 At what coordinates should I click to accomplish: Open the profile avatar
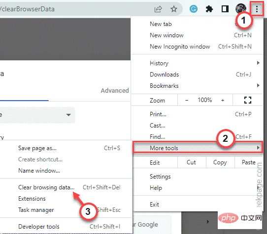click(240, 8)
